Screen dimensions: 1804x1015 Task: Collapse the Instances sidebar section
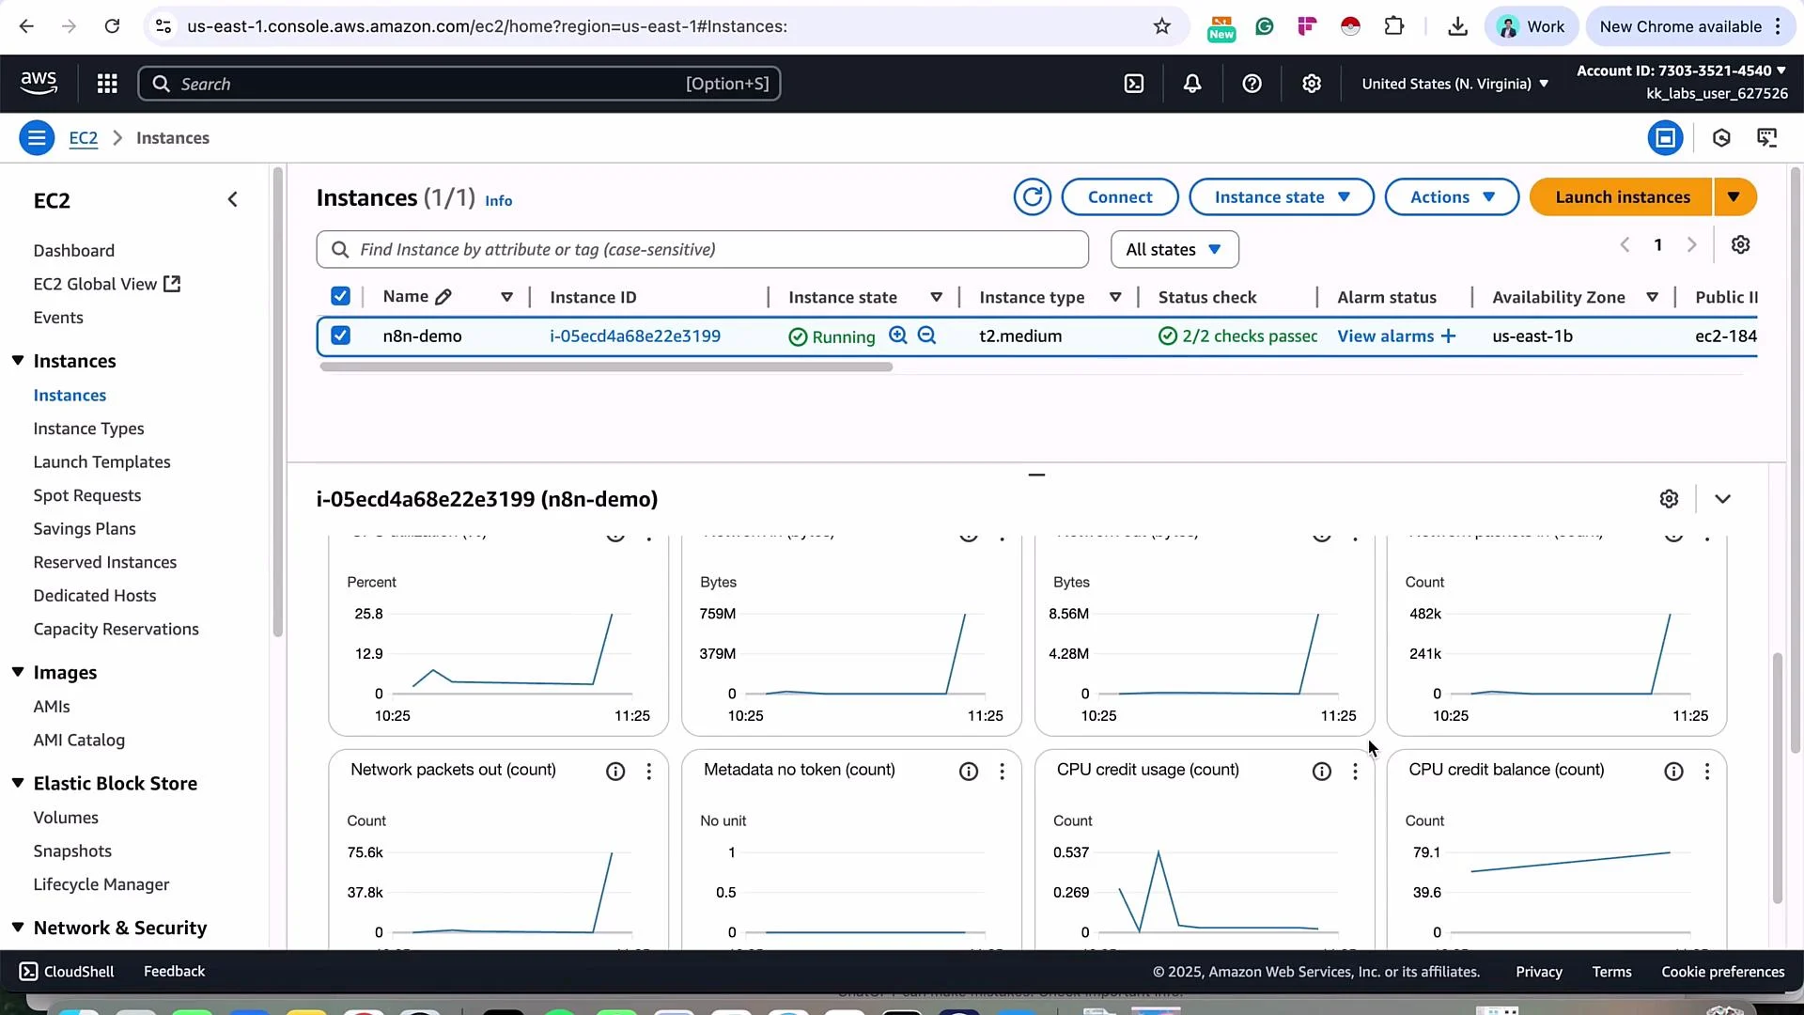click(x=18, y=361)
